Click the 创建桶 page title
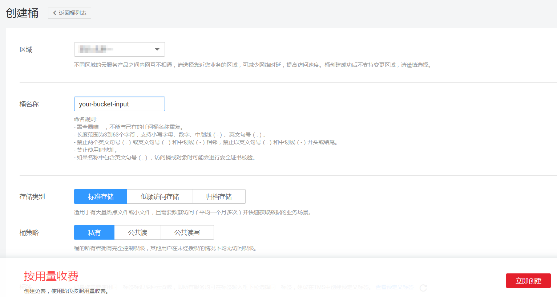 pyautogui.click(x=22, y=13)
